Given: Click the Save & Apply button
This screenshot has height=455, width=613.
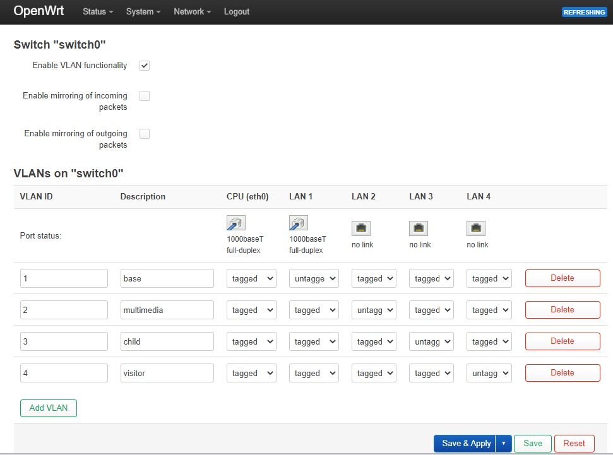Looking at the screenshot, I should (465, 444).
